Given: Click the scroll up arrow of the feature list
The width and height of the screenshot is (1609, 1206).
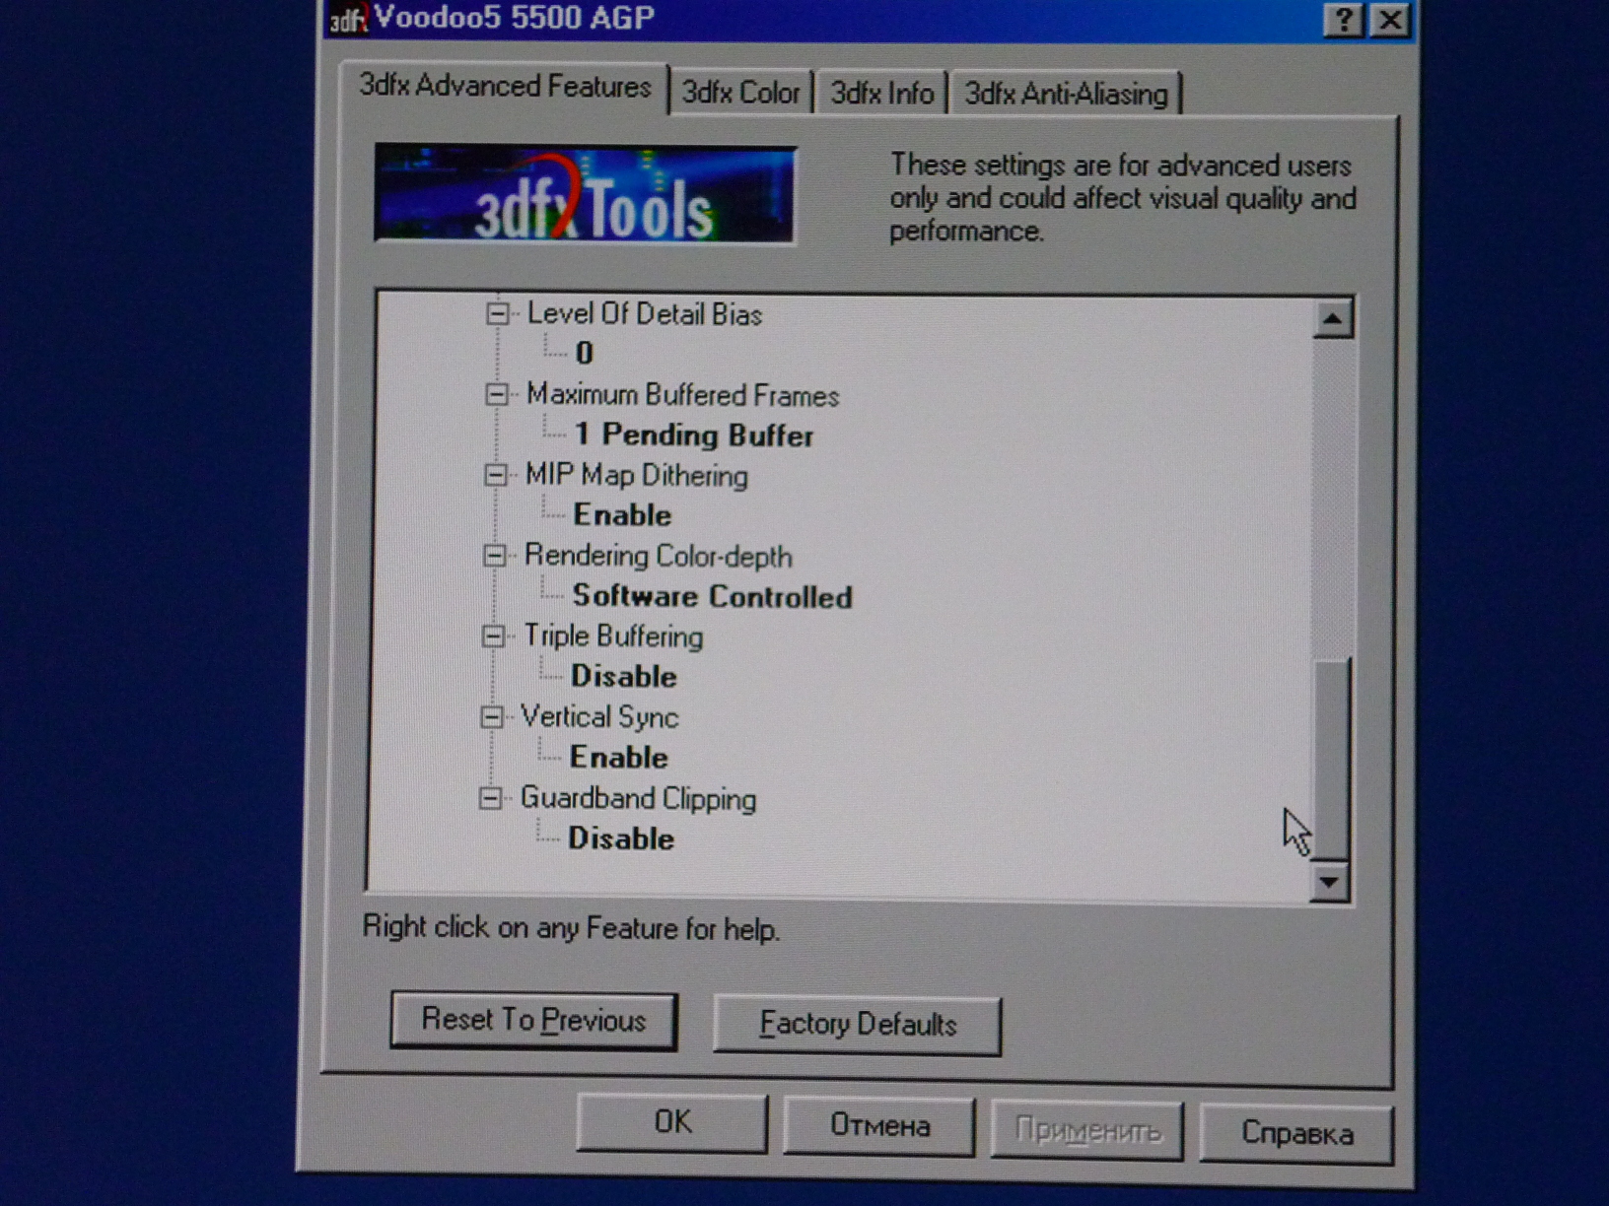Looking at the screenshot, I should [1332, 318].
